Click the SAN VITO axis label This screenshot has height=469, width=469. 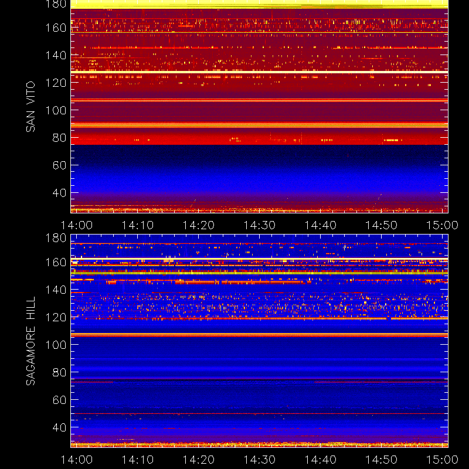[x=30, y=107]
